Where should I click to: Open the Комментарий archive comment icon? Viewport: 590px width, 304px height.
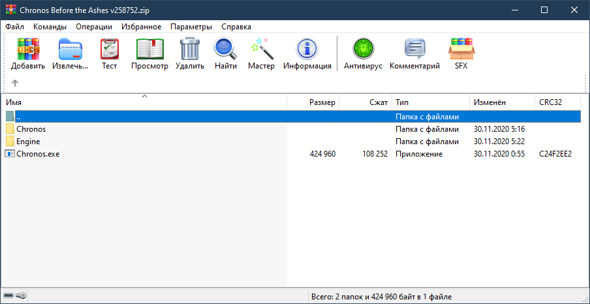pyautogui.click(x=414, y=50)
